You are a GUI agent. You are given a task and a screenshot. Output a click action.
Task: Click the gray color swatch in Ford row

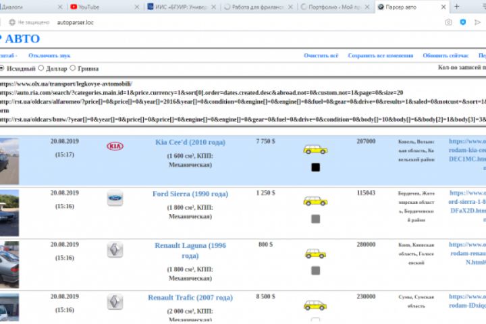point(315,219)
